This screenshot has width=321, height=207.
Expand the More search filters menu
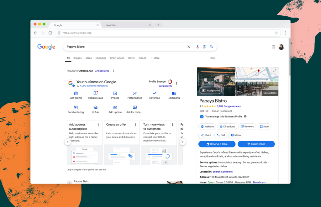tap(155, 58)
